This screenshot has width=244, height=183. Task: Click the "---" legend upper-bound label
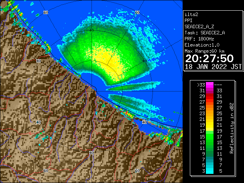click(218, 85)
